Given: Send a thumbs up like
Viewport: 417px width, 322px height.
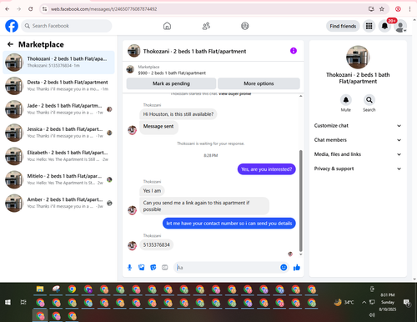Looking at the screenshot, I should click(x=297, y=268).
